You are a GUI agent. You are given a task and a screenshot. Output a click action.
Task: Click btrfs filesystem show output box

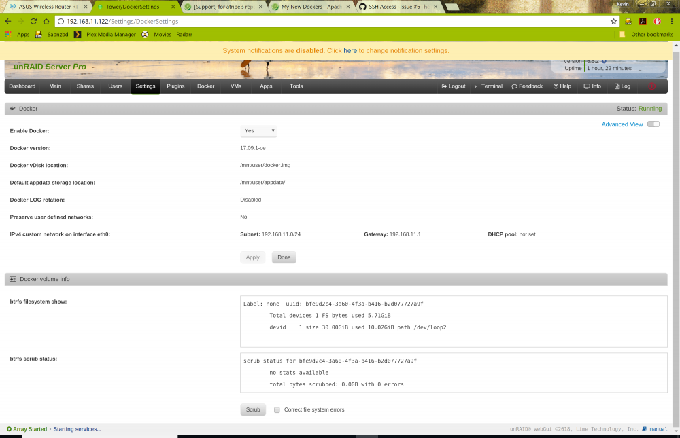(454, 321)
